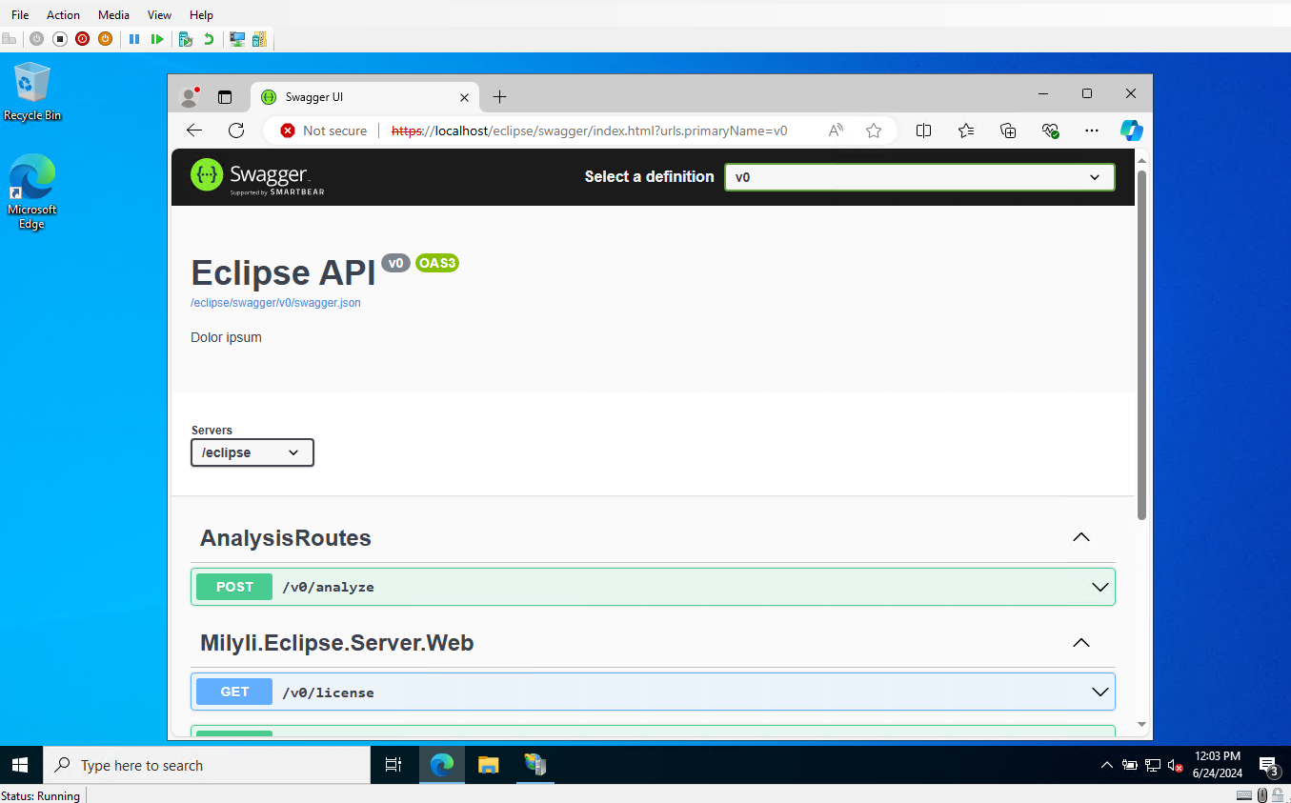Open the Select a definition dropdown
The image size is (1291, 803).
(918, 177)
